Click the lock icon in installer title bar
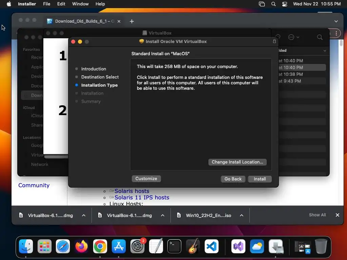 click(x=274, y=41)
